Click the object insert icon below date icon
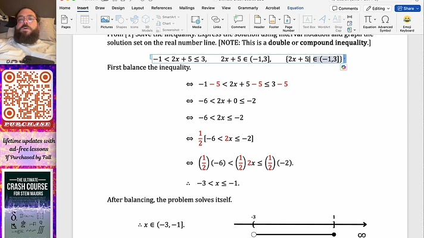 click(350, 30)
